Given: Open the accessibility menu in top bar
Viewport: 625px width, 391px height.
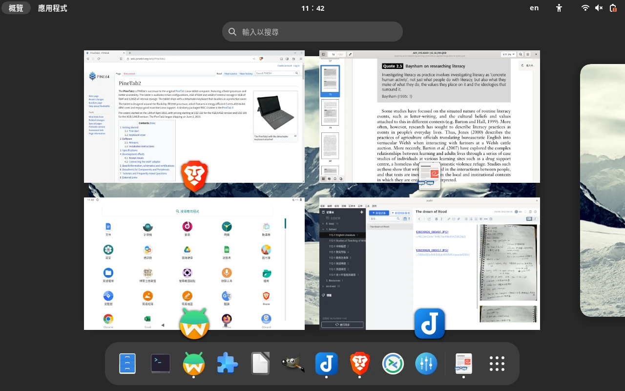Looking at the screenshot, I should (560, 8).
